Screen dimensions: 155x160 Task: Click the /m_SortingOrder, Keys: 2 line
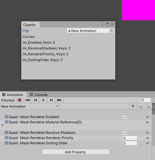pos(43,60)
